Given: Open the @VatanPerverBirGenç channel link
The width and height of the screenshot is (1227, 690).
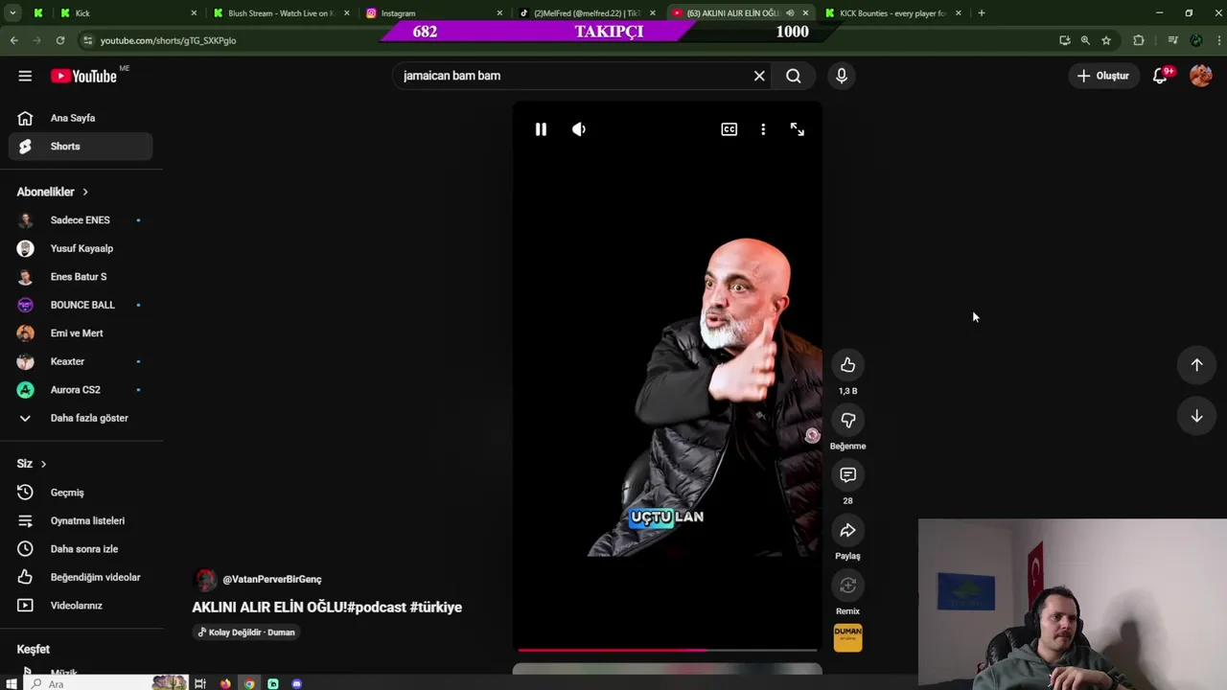Looking at the screenshot, I should pos(272,579).
